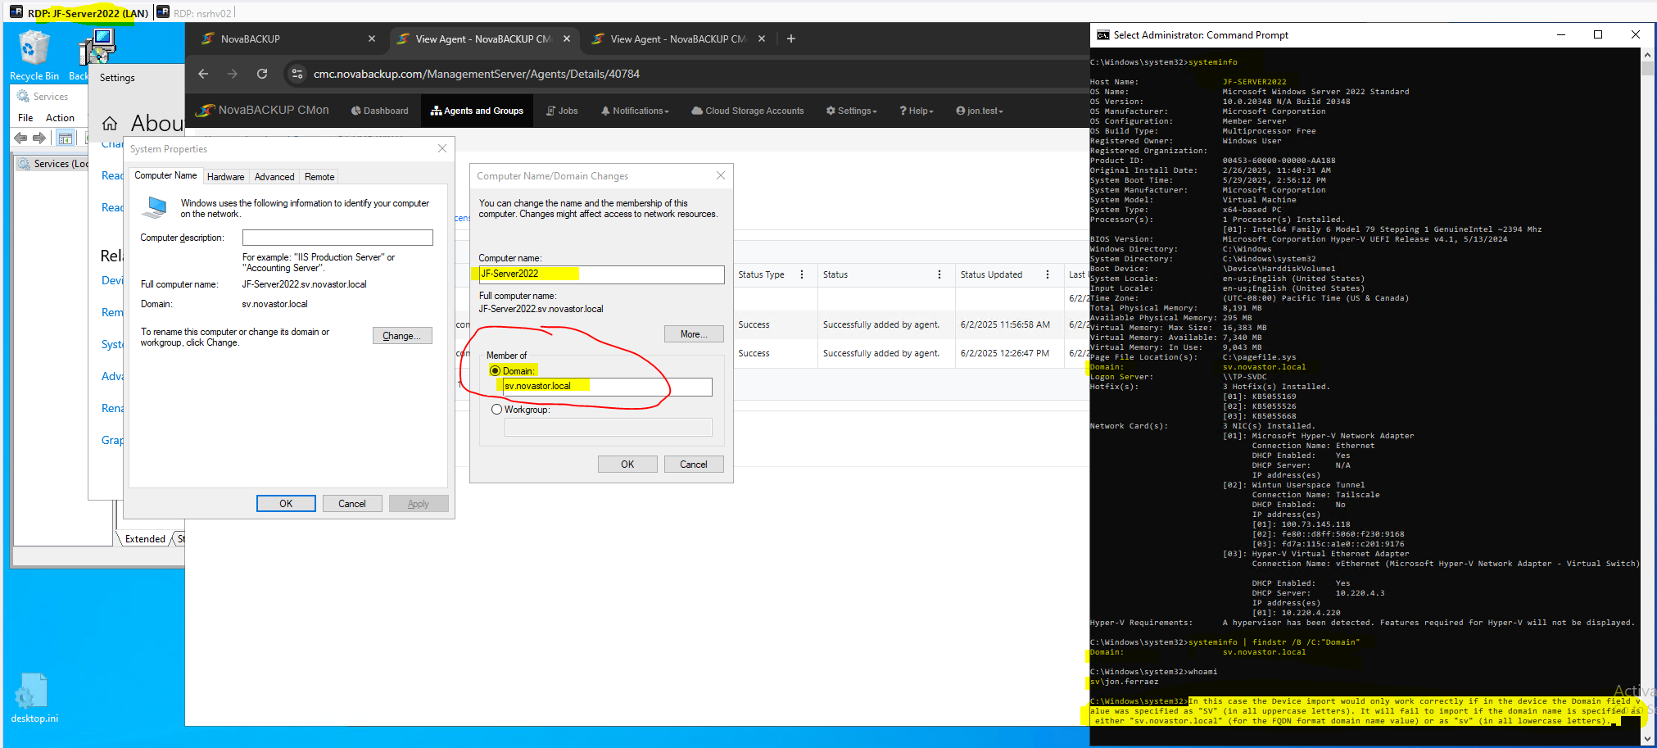
Task: Toggle the Services console tree pane icon
Action: coord(66,138)
